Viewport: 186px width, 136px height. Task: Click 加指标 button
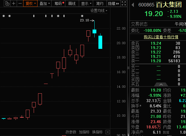click(x=84, y=132)
